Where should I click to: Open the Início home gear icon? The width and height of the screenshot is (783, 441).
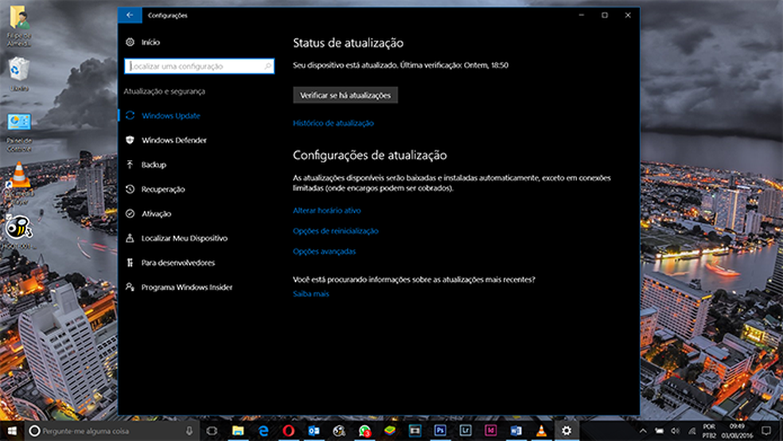[130, 42]
